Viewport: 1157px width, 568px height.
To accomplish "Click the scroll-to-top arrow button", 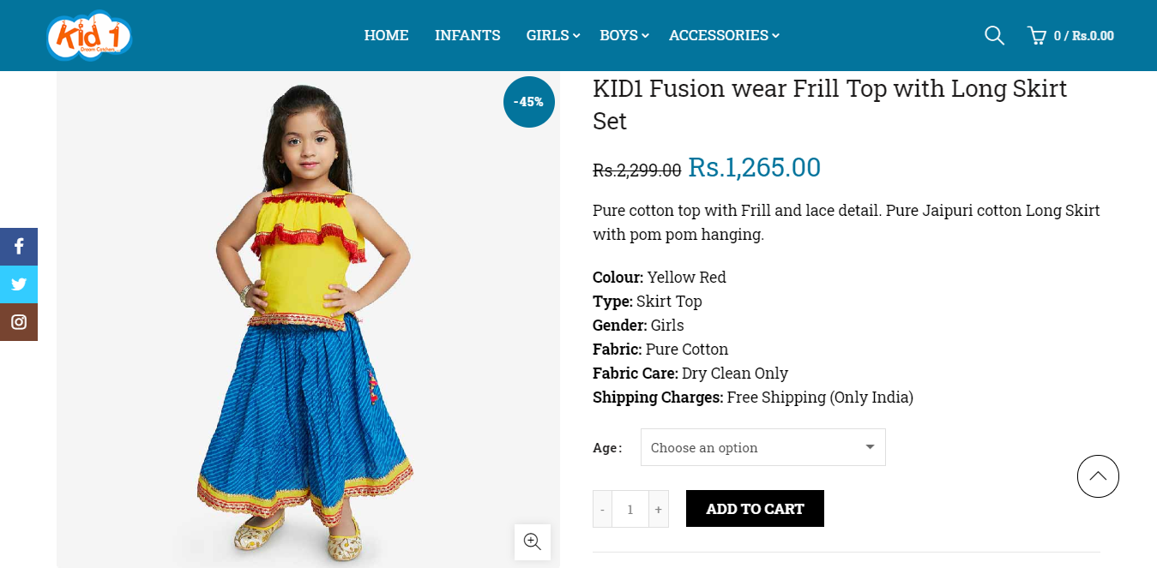I will pyautogui.click(x=1098, y=476).
